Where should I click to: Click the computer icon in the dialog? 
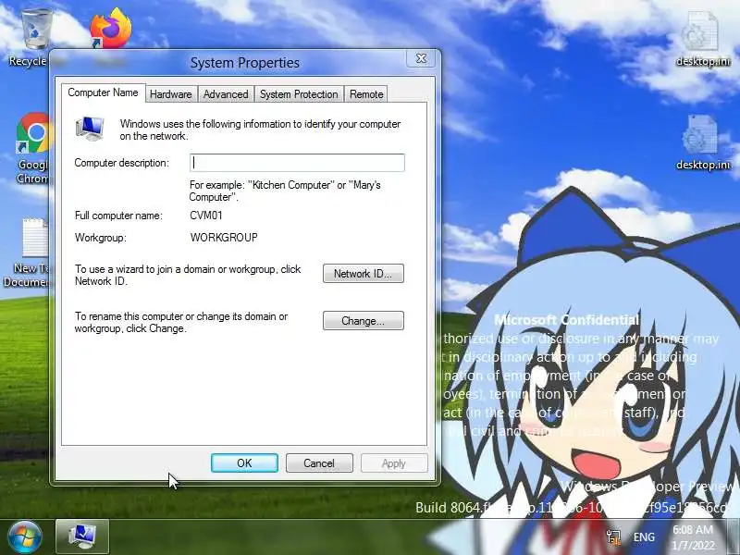click(90, 129)
